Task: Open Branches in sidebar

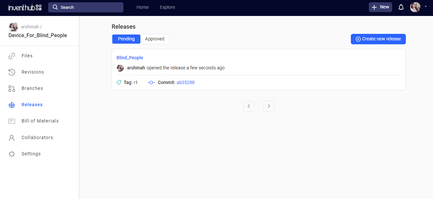Action: coord(32,88)
